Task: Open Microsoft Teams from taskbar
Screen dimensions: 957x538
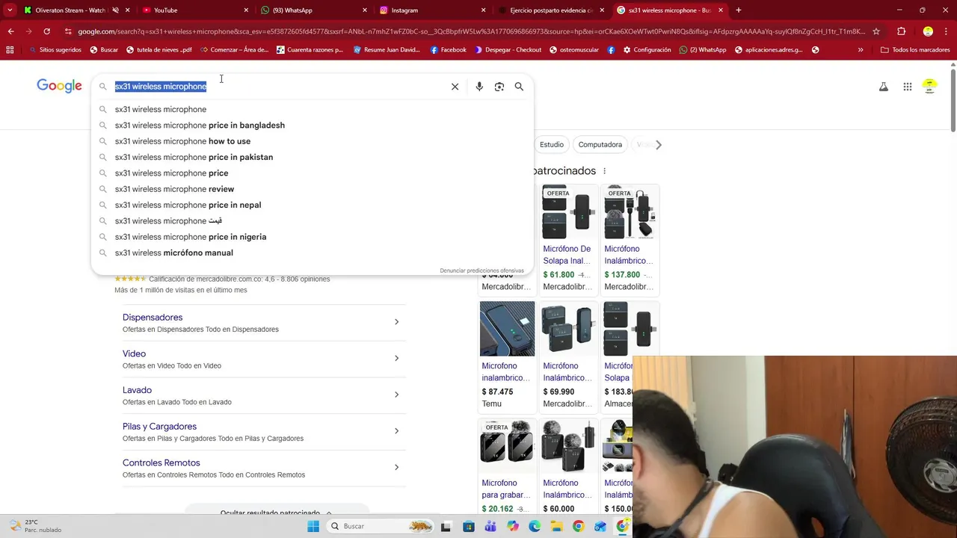Action: (x=490, y=527)
